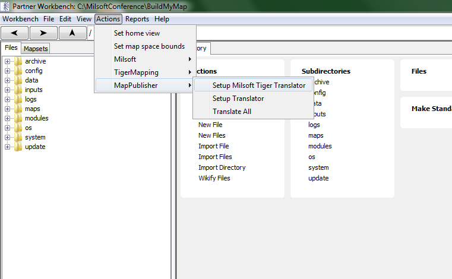Viewport: 452px width, 279px height.
Task: Open the TigerMapping submenu
Action: click(146, 72)
